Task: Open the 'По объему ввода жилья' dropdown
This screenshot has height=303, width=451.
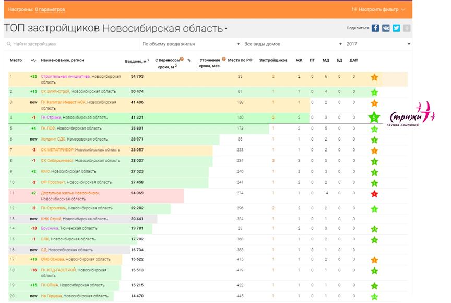Action: click(x=191, y=44)
